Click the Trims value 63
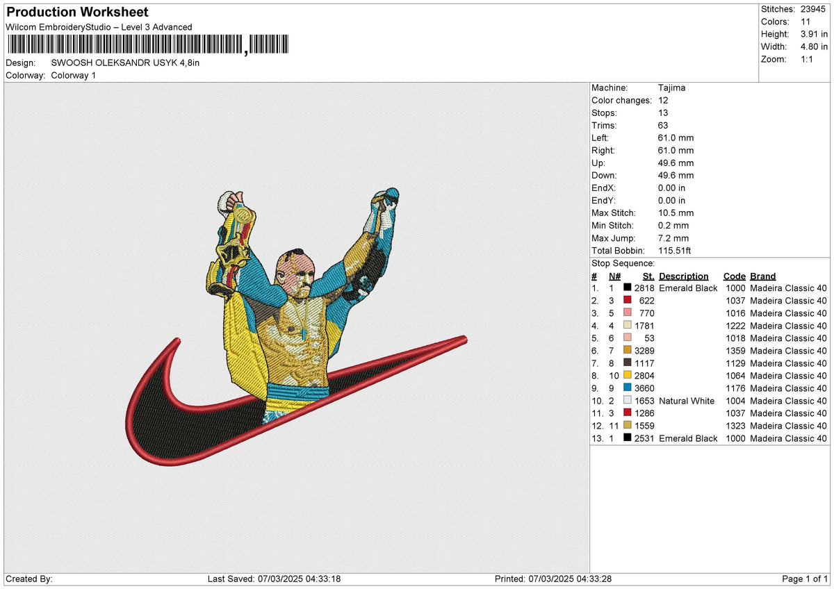Viewport: 834px width, 589px height. 663,125
